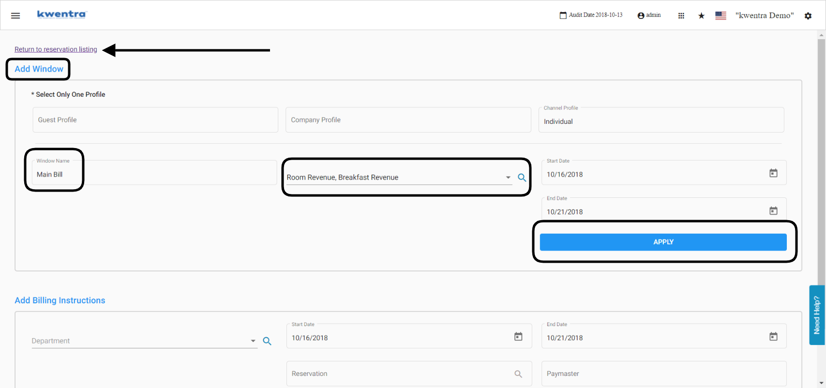Focus the Paymaster input field
This screenshot has width=826, height=388.
(664, 373)
